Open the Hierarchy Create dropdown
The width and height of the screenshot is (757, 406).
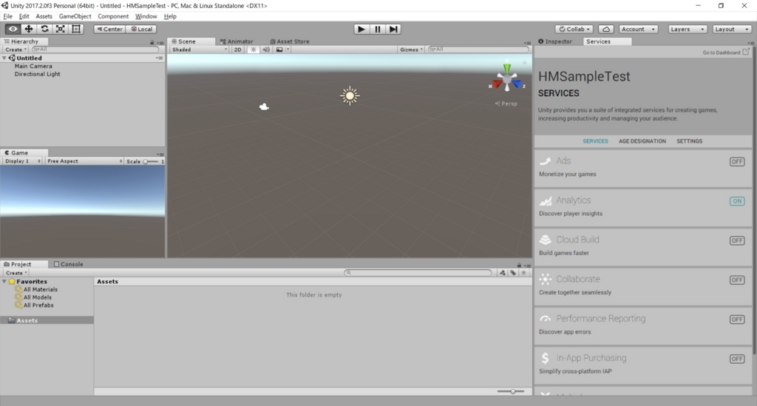pos(16,50)
